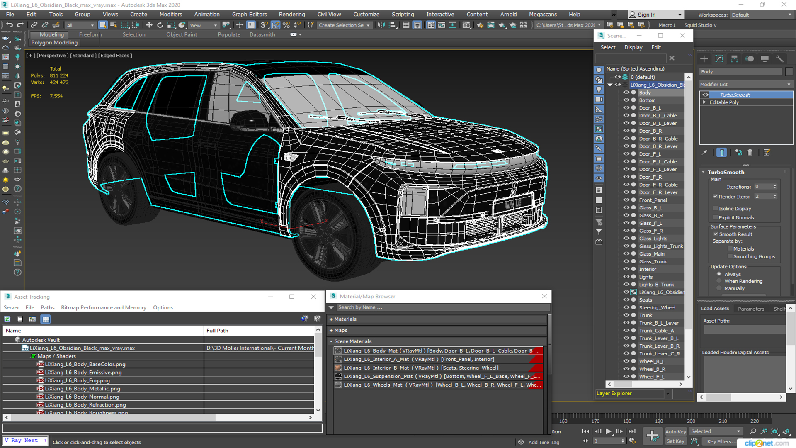The width and height of the screenshot is (796, 448).
Task: Toggle Angle Snap in main toolbar
Action: click(x=276, y=25)
